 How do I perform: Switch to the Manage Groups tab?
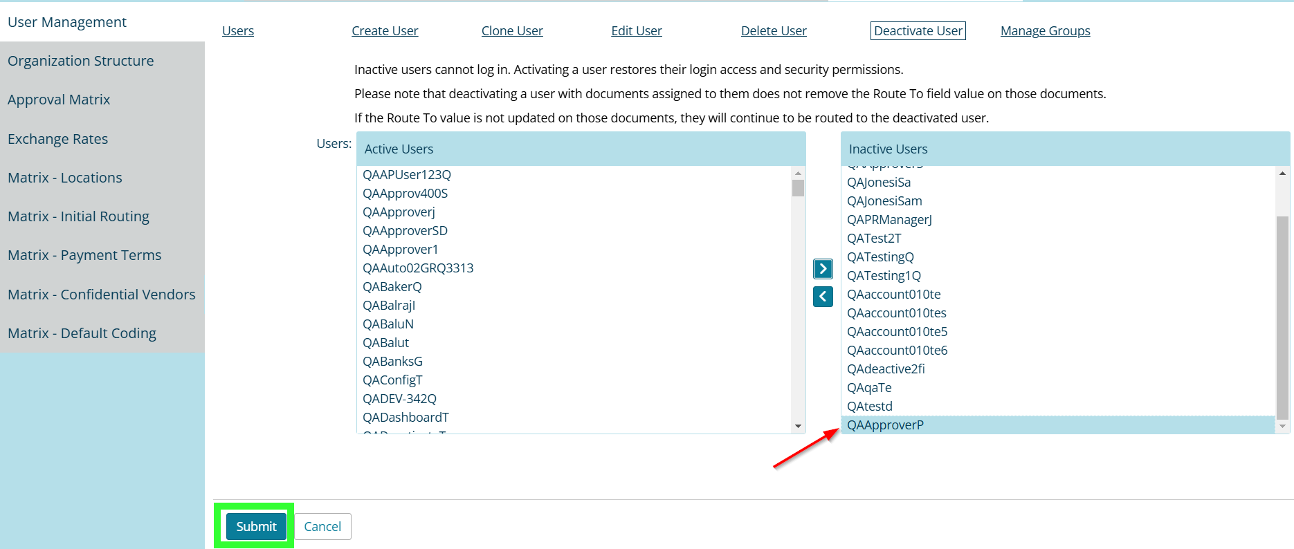(1045, 31)
